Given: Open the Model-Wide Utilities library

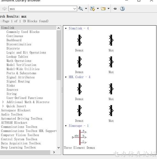Looking at the screenshot, I should pos(23,69).
